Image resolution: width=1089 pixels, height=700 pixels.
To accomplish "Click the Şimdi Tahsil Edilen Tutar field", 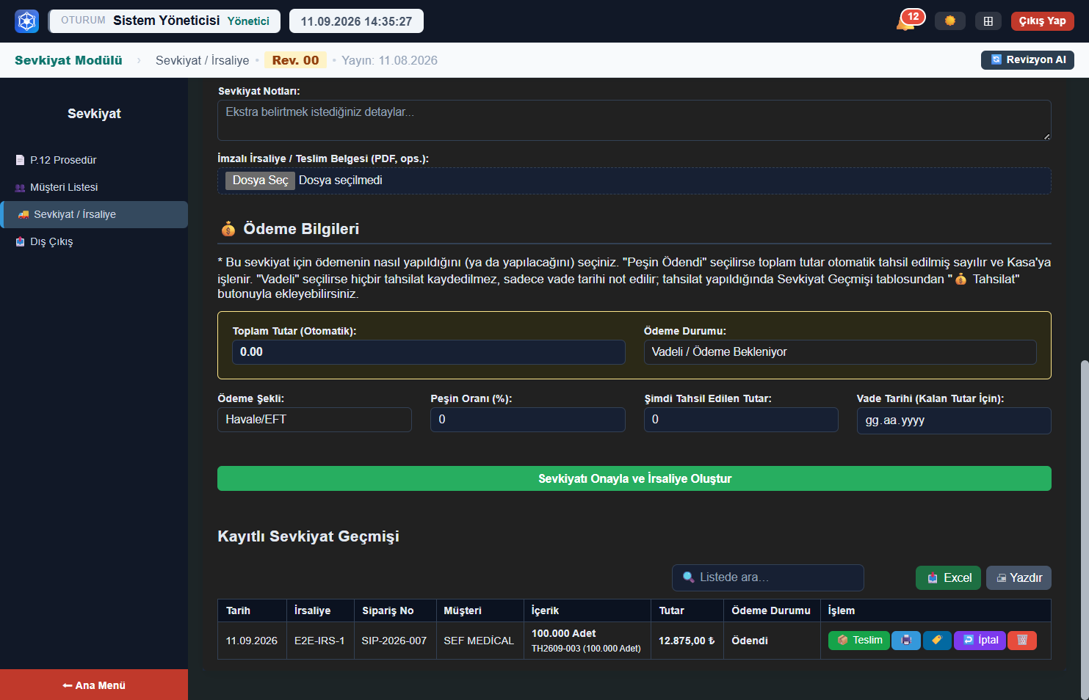I will point(741,420).
